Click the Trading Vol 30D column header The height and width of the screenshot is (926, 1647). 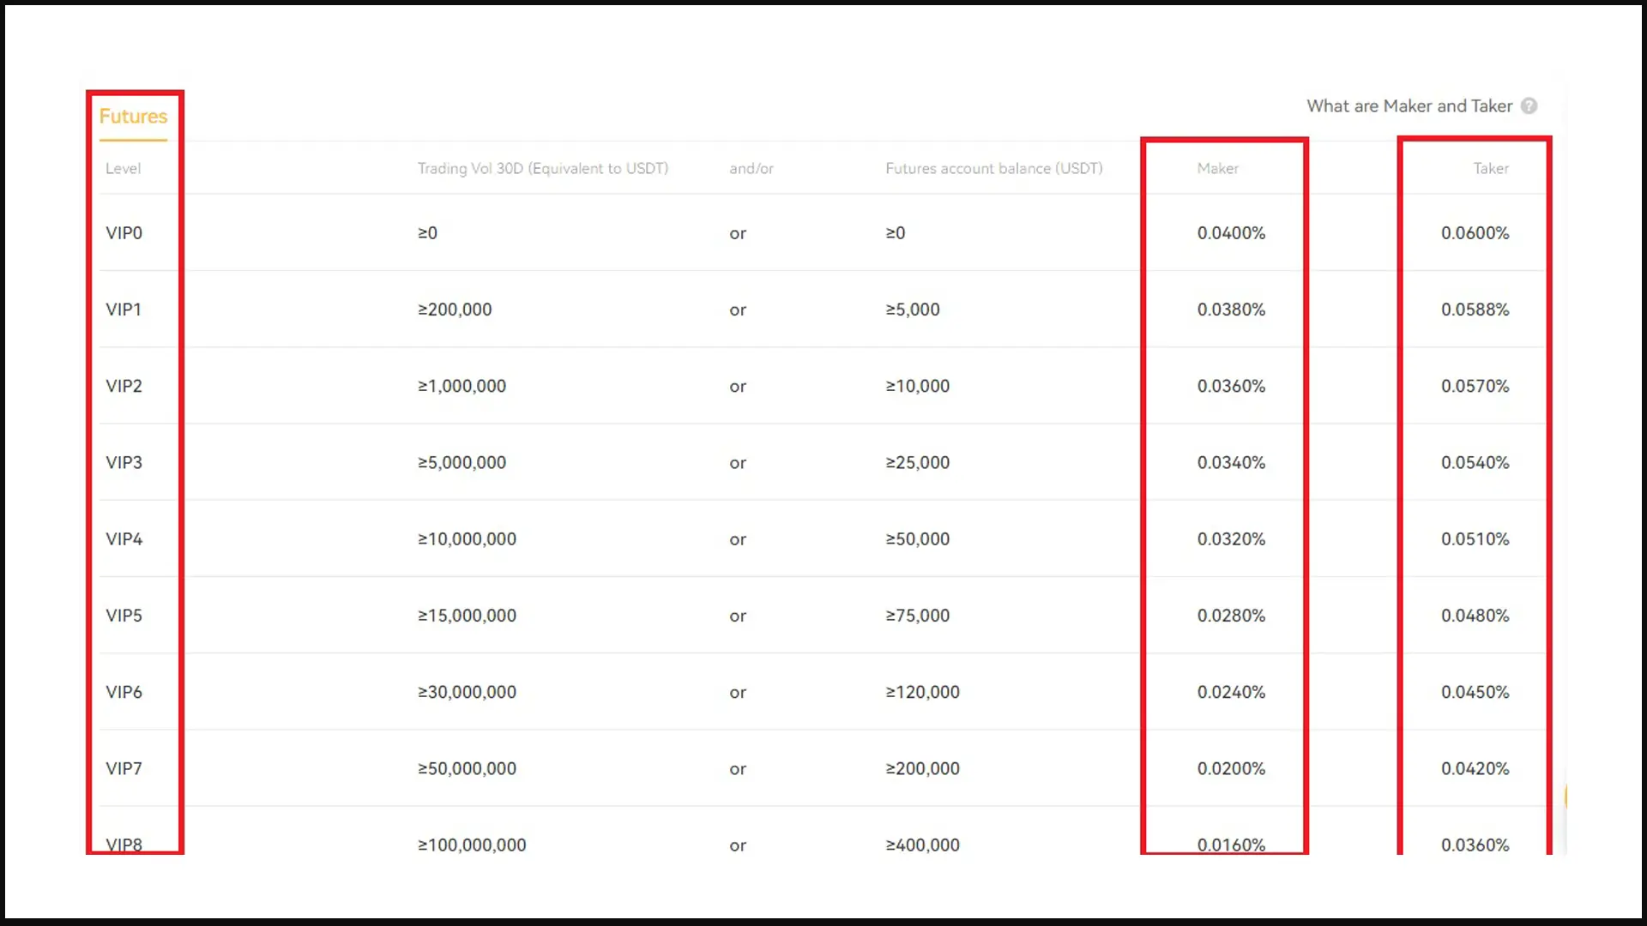coord(543,169)
